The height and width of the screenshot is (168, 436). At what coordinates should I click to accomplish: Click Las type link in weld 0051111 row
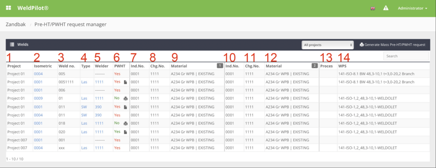click(x=84, y=82)
